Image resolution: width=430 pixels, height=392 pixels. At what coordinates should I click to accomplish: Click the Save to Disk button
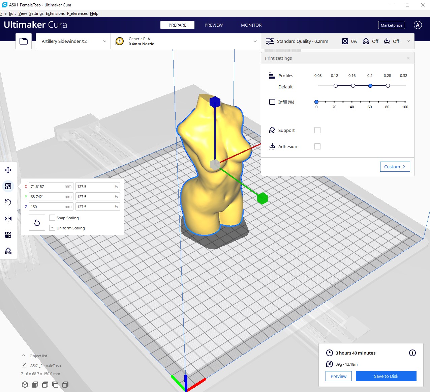pos(386,376)
